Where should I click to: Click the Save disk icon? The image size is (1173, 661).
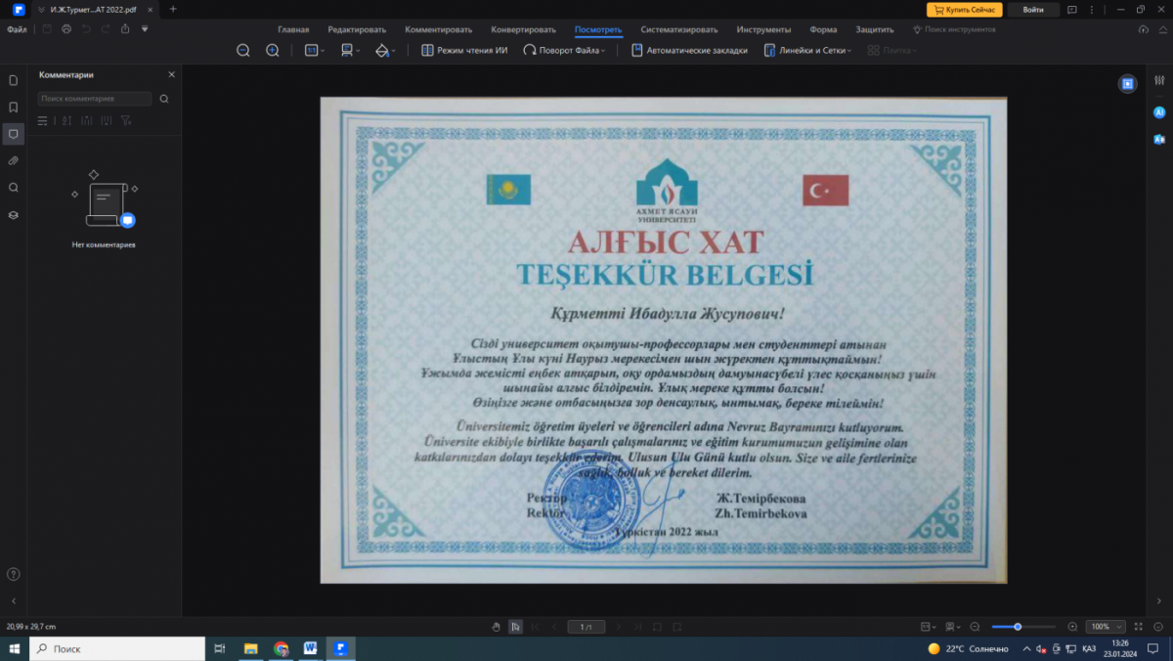[46, 29]
